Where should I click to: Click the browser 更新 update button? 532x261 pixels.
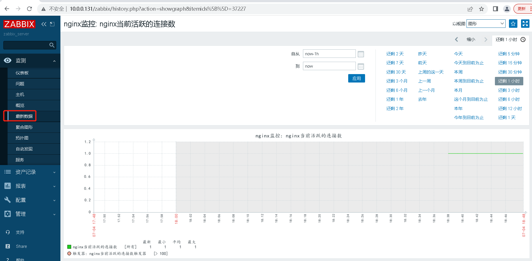point(522,9)
